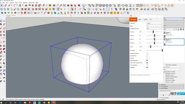The width and height of the screenshot is (185, 104).
Task: Pick the Zoom magnifier tool in top toolbar
Action: click(61, 5)
